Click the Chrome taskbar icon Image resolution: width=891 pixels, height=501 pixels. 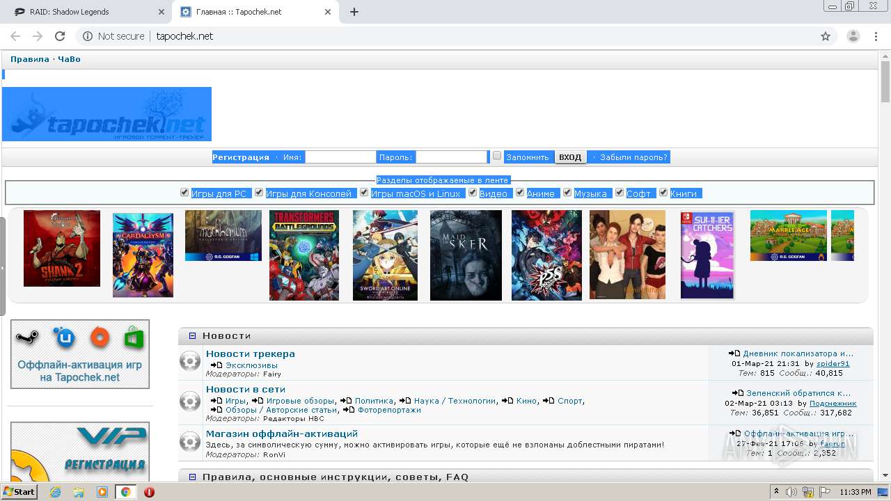125,492
